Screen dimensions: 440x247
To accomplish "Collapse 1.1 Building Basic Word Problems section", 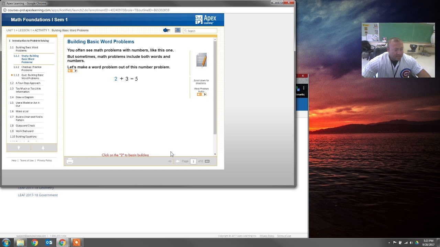I will point(27,49).
